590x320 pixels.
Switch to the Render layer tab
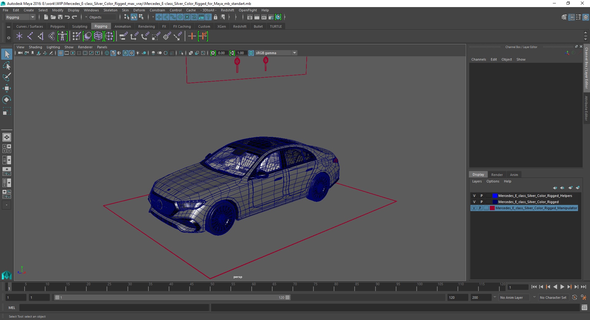pyautogui.click(x=497, y=174)
